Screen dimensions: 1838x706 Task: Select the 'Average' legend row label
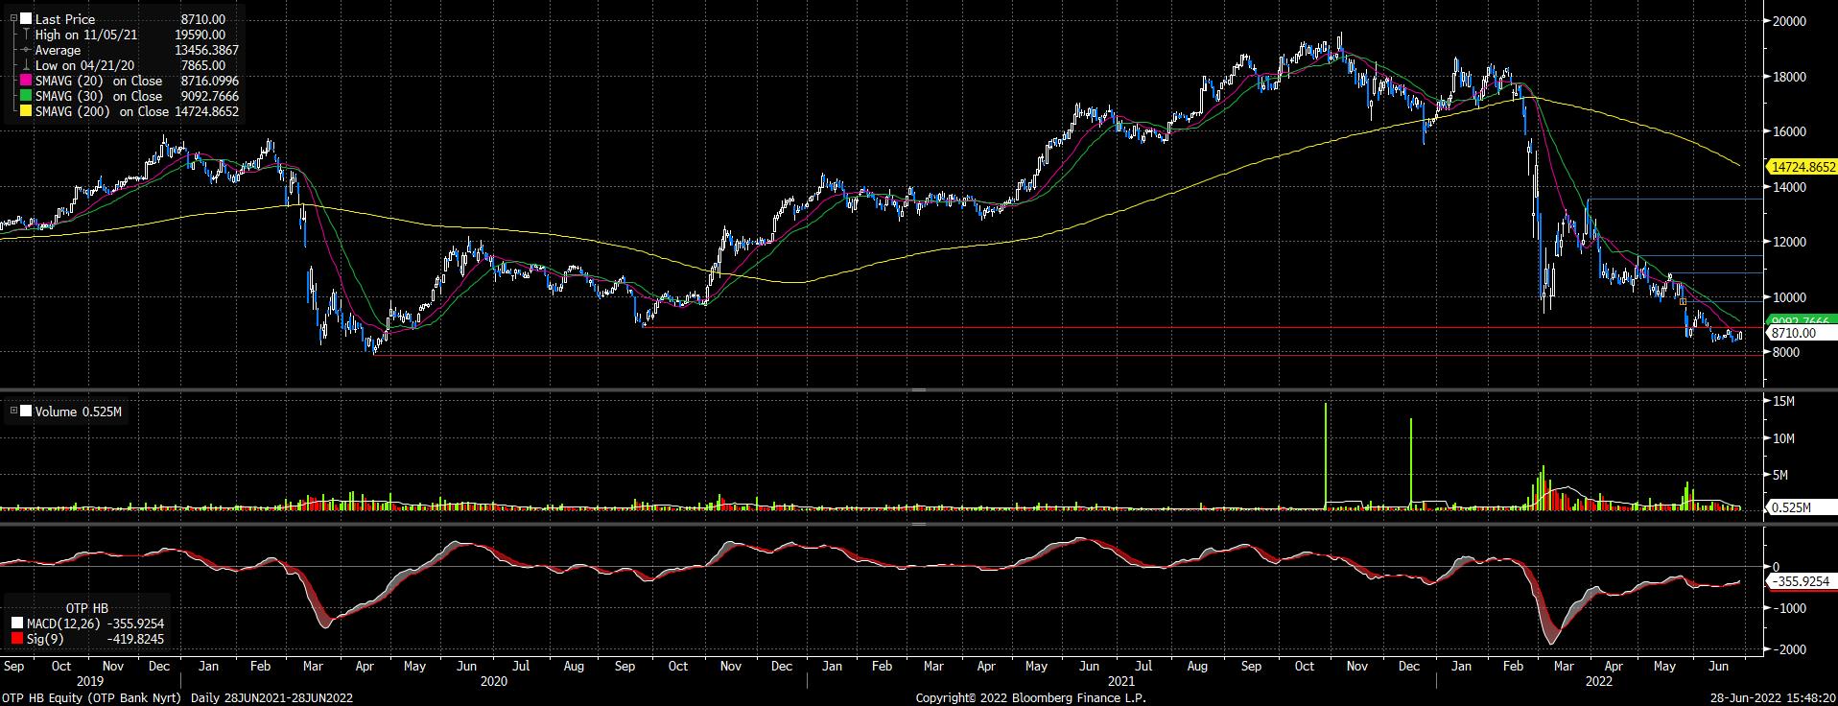click(59, 50)
